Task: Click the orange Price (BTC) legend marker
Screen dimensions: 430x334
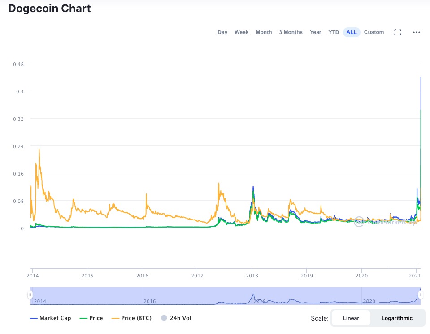Action: pos(115,318)
